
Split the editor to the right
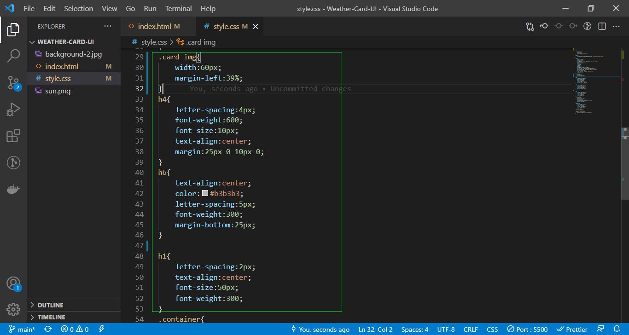click(x=602, y=26)
